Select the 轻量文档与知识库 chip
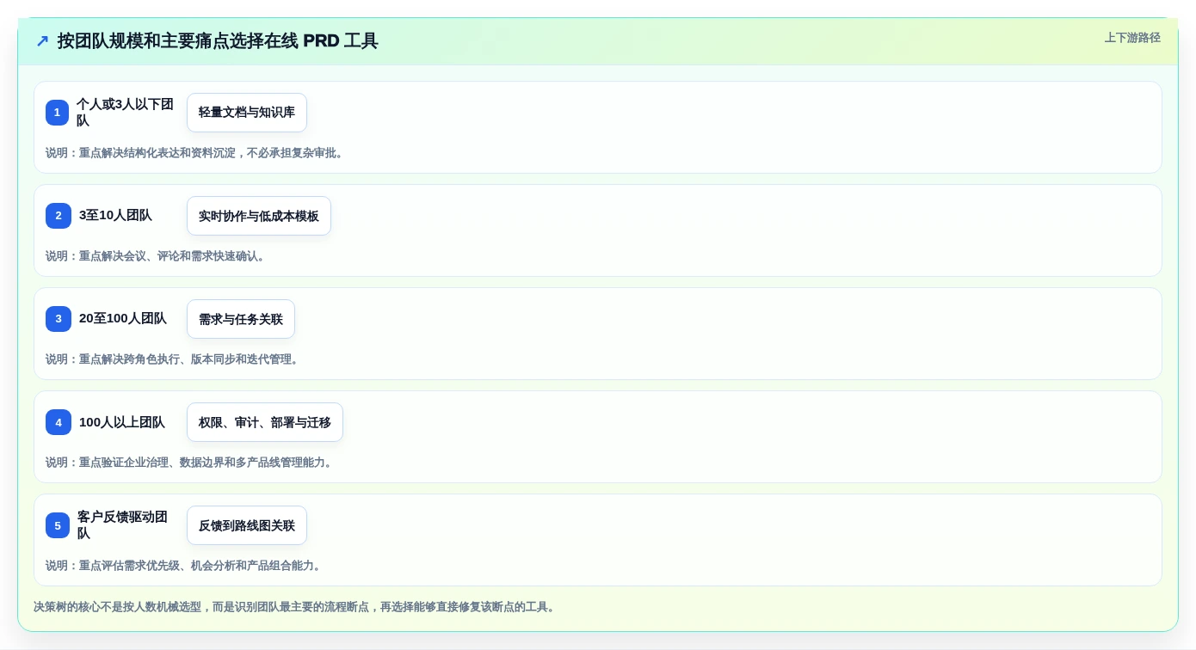1196x650 pixels. coord(247,113)
